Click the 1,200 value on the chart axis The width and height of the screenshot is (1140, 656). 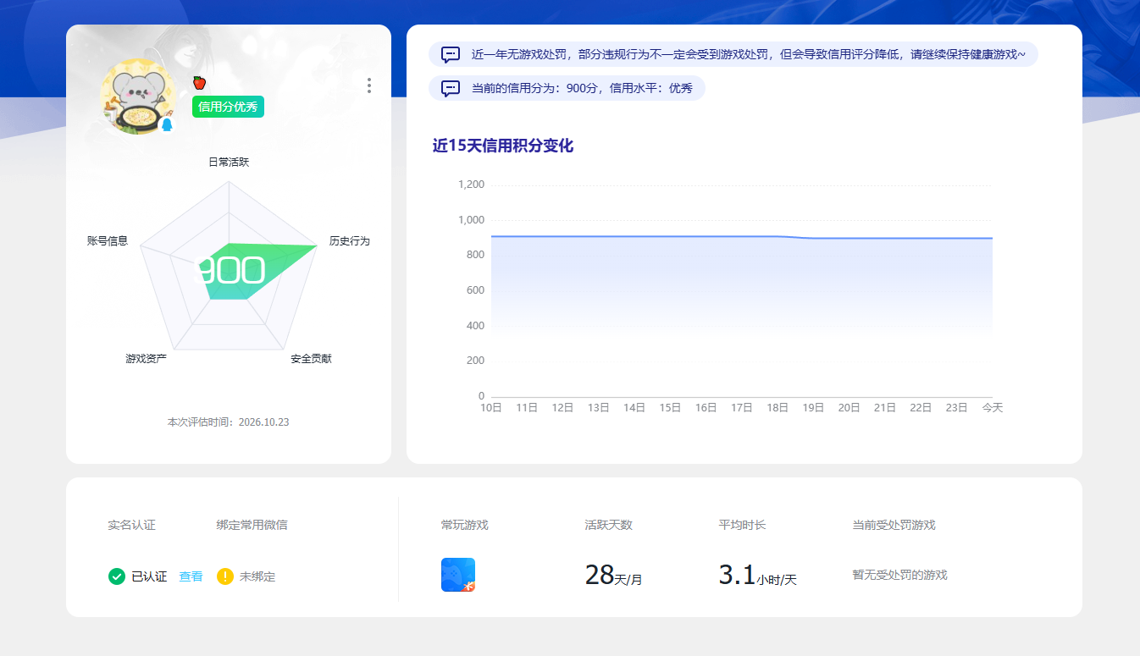click(x=471, y=185)
